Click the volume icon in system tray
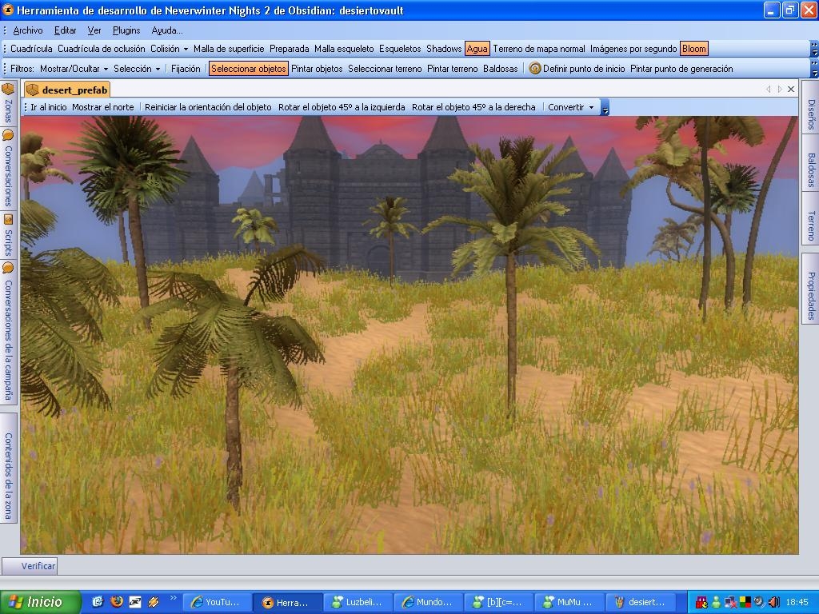 tap(773, 602)
